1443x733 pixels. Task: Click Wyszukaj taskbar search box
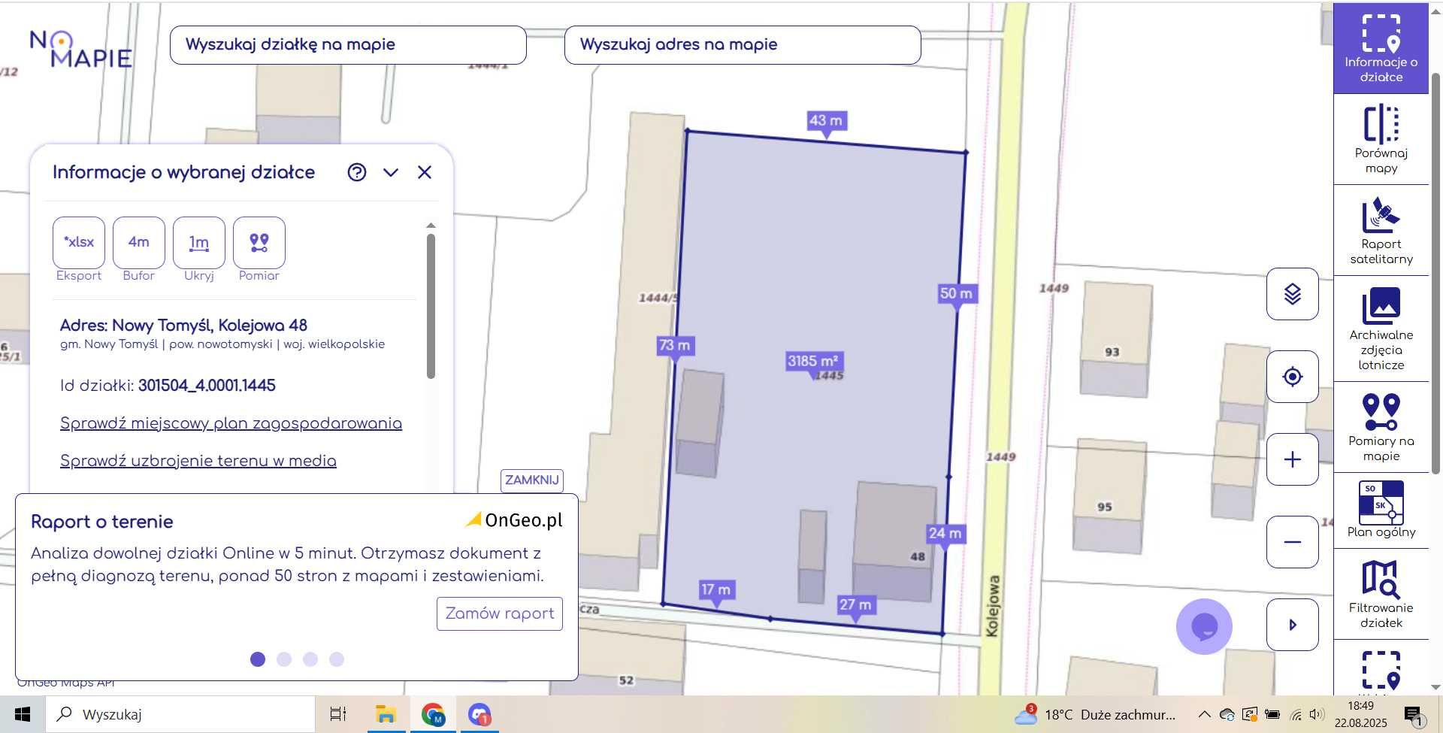180,714
